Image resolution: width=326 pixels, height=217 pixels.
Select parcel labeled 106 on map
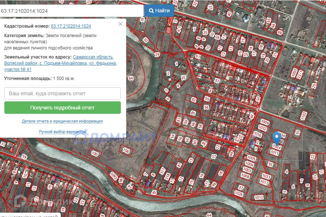(x=126, y=150)
